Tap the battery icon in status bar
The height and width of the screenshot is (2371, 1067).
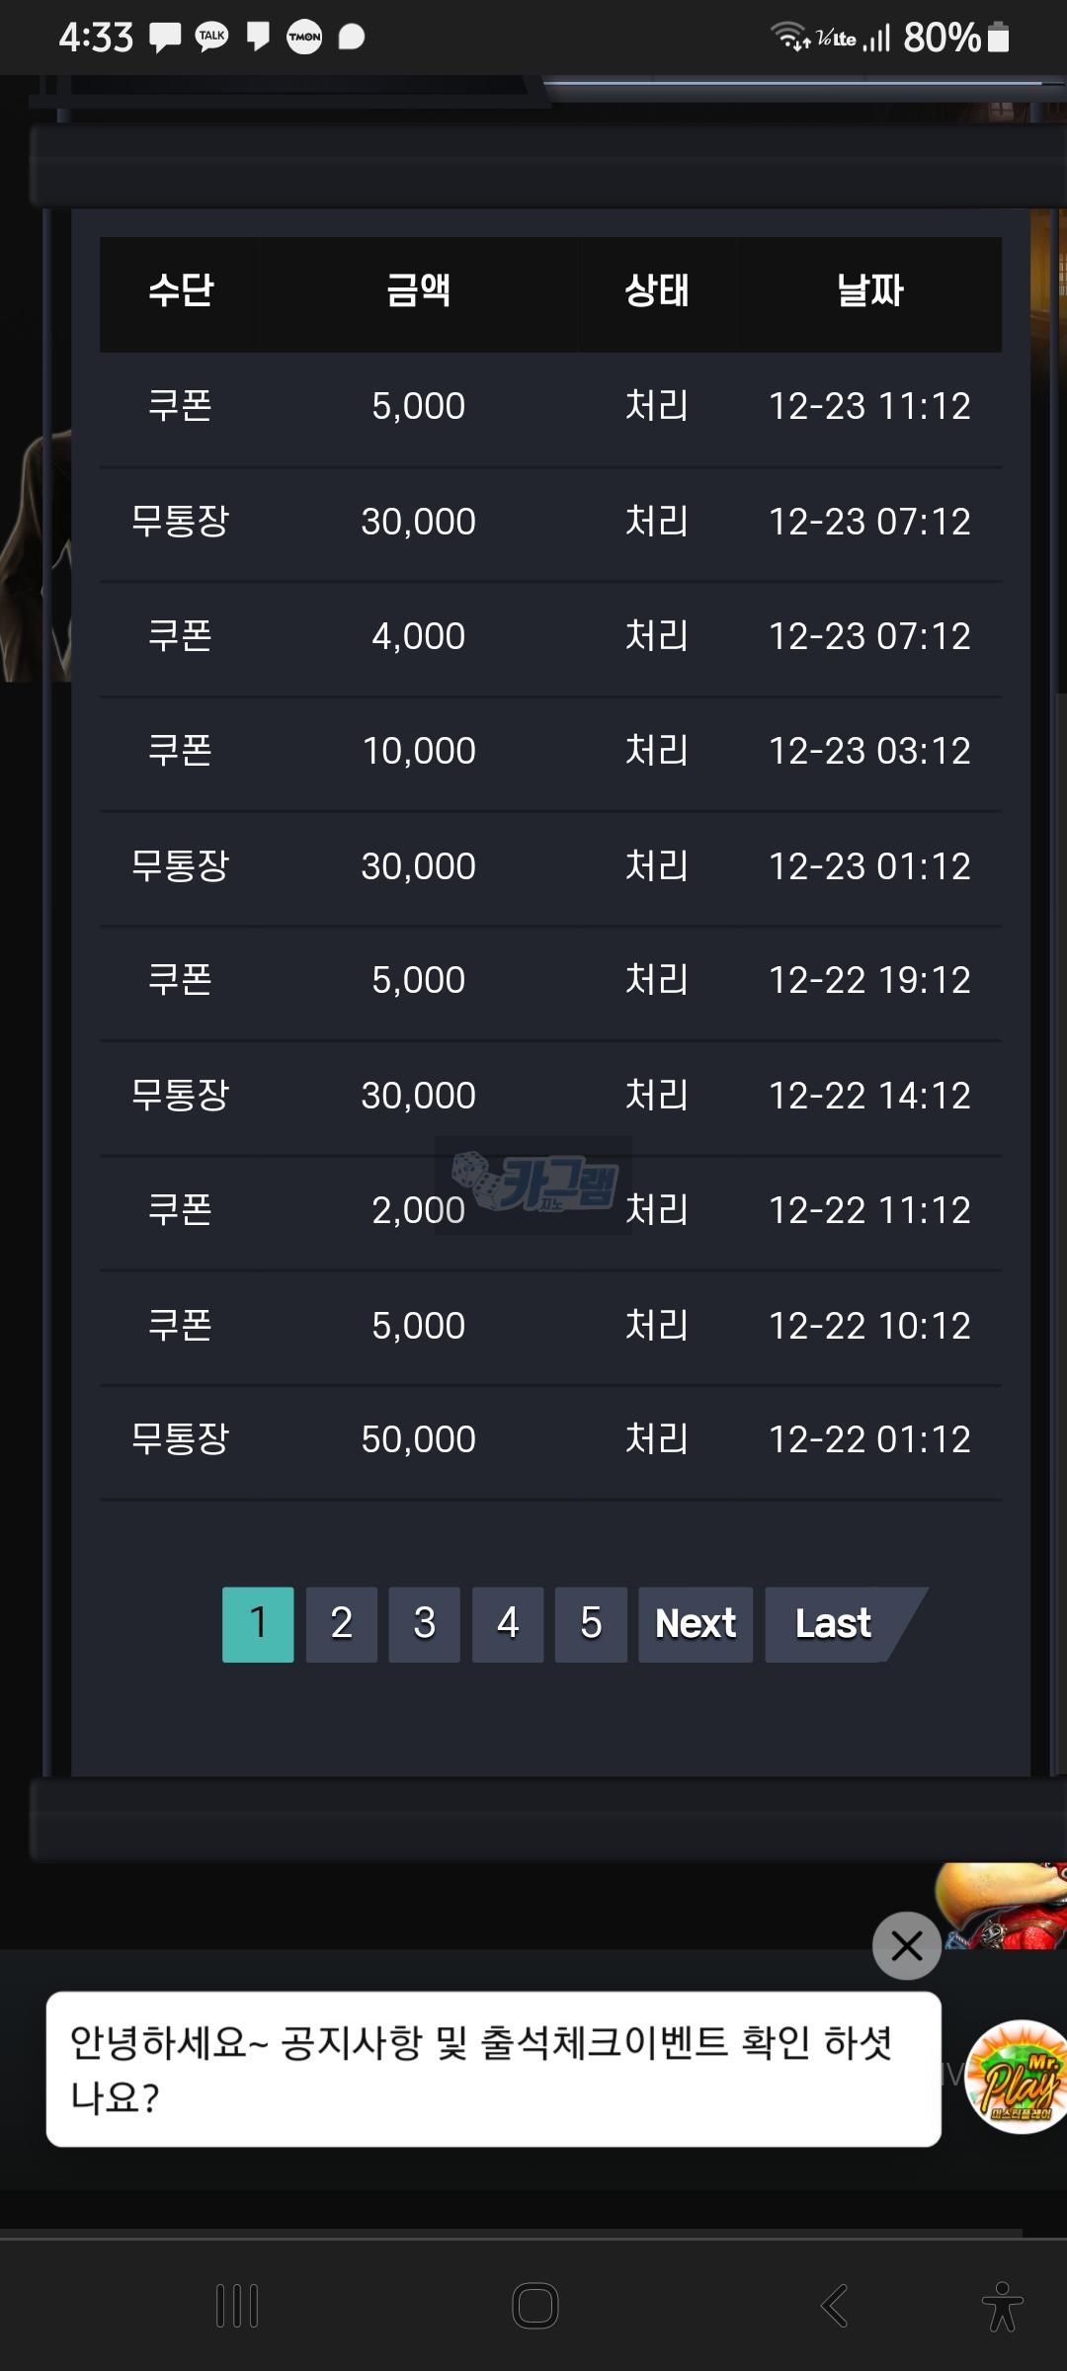click(x=998, y=38)
